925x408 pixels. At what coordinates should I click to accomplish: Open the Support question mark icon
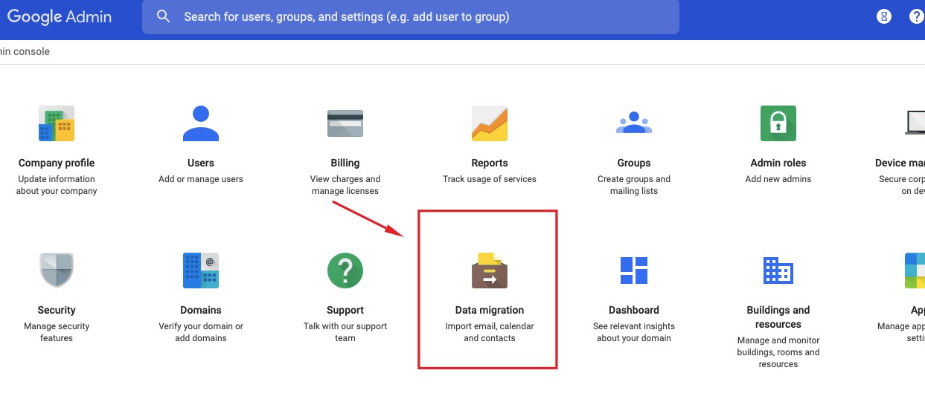(345, 271)
